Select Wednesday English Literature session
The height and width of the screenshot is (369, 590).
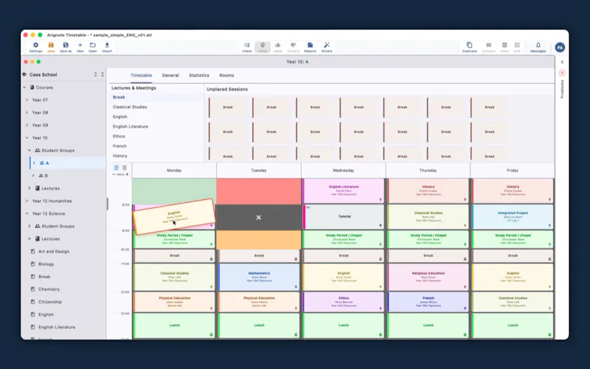pyautogui.click(x=343, y=191)
